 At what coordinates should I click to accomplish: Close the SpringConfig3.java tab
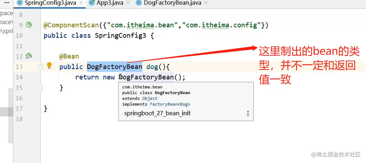pos(81,3)
